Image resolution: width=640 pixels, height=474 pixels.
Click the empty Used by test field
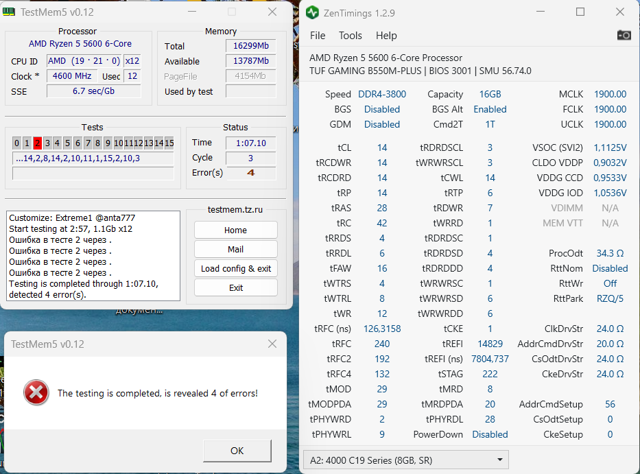point(250,91)
